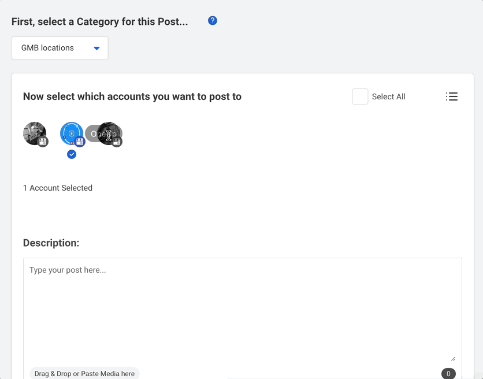The image size is (483, 379).
Task: Click the blue checkmark under the selected account
Action: tap(72, 154)
